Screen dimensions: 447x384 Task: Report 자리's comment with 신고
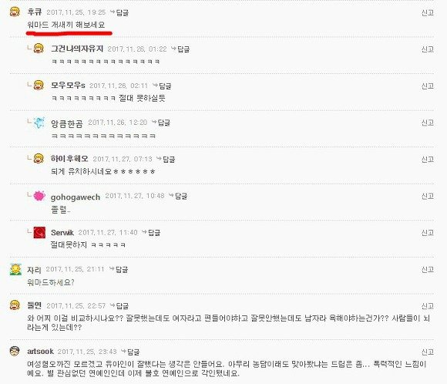tap(428, 269)
